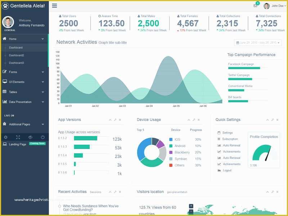288x216 pixels.
Task: Click the blue IOS color swatch
Action: [x=171, y=139]
